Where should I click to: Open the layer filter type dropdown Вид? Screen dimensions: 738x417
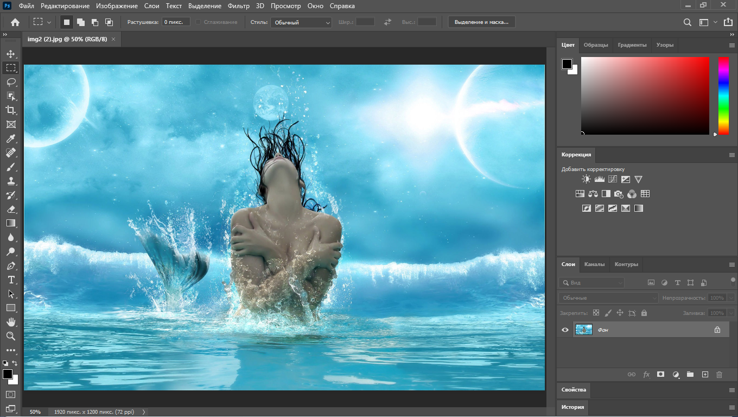tap(591, 283)
